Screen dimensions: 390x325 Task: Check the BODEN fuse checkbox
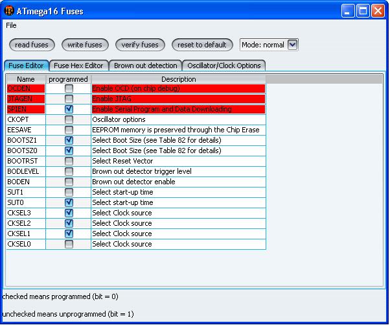coord(69,182)
